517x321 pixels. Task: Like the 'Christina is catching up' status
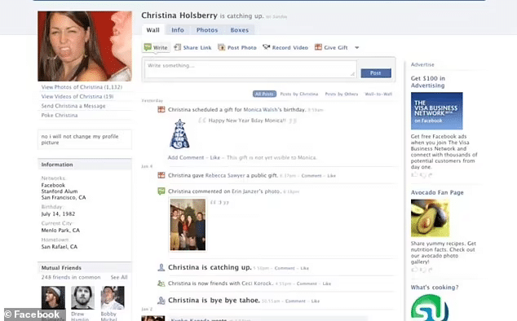305,268
